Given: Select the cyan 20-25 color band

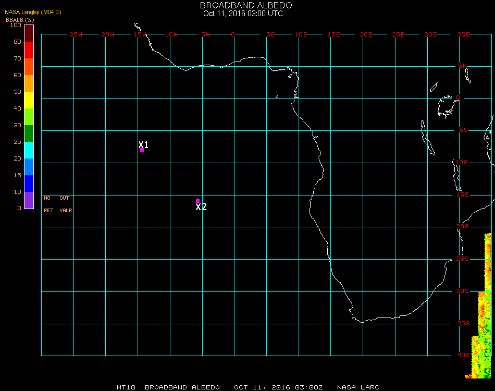Looking at the screenshot, I should click(x=29, y=150).
